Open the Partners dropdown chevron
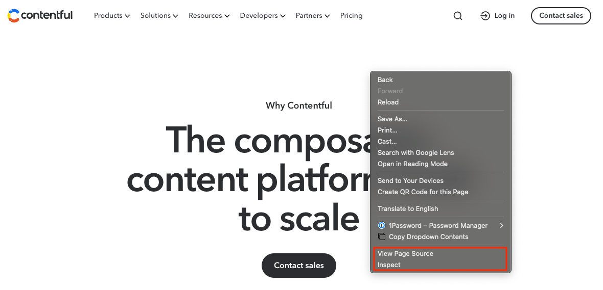 pos(327,16)
